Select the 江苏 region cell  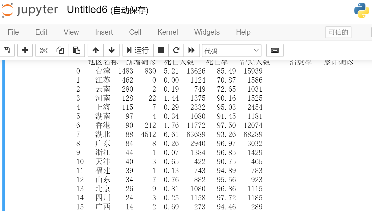(103, 80)
